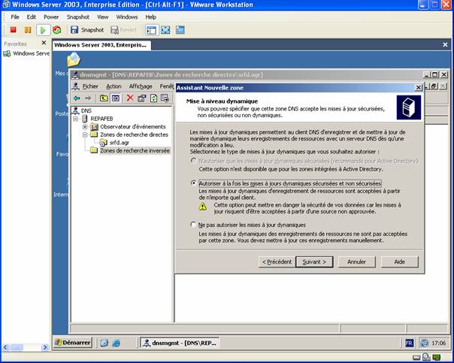Select Ne pas autoriser mises à jour radio
This screenshot has width=454, height=363.
tap(193, 225)
